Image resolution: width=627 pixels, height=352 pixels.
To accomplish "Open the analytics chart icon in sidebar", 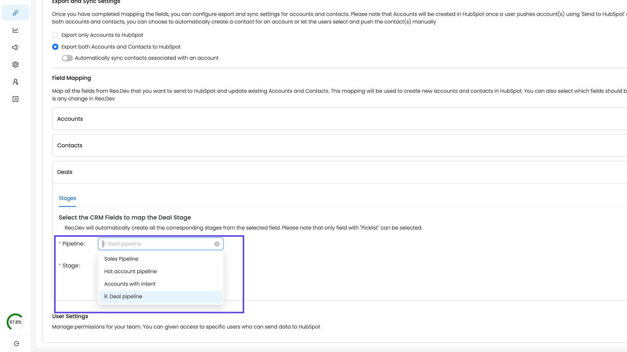I will point(16,30).
